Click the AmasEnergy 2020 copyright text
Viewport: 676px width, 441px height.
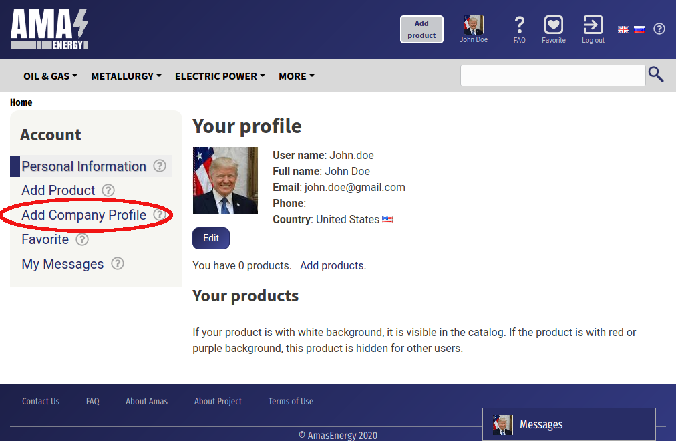(x=338, y=436)
